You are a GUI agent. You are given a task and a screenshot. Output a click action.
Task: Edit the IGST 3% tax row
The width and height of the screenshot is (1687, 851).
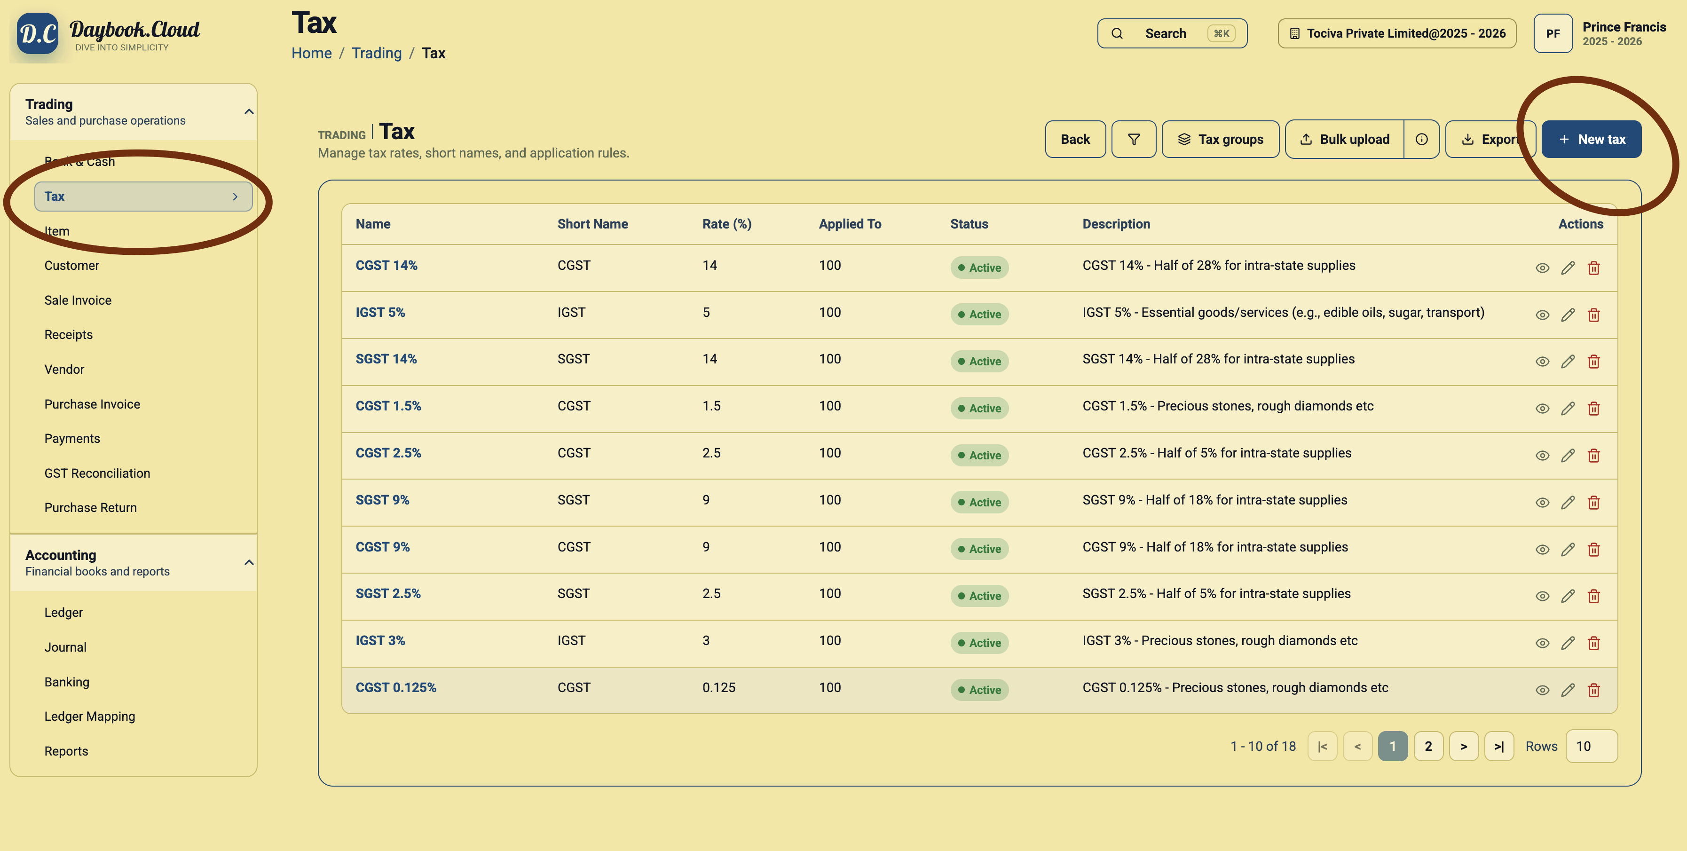(1568, 643)
